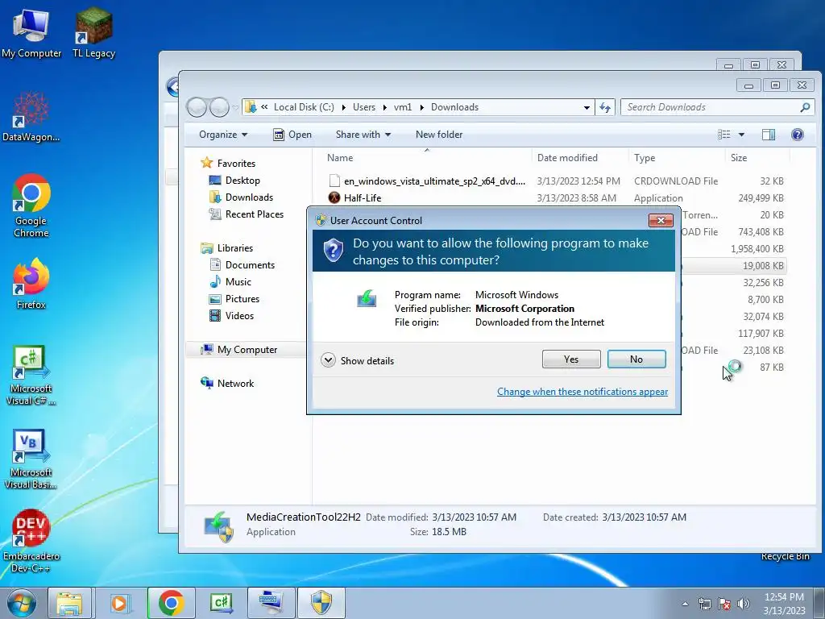Open the Share with dropdown
825x619 pixels.
pyautogui.click(x=363, y=135)
